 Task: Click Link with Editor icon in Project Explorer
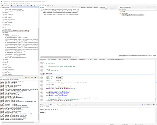click(x=33, y=7)
